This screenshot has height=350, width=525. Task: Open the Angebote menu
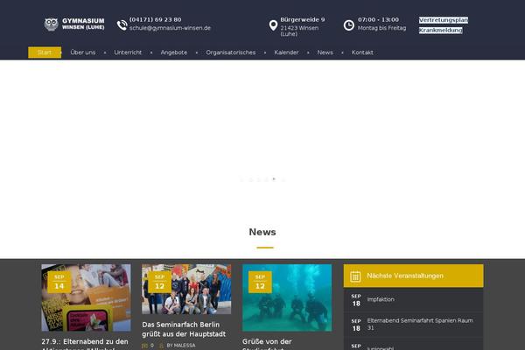coord(174,52)
